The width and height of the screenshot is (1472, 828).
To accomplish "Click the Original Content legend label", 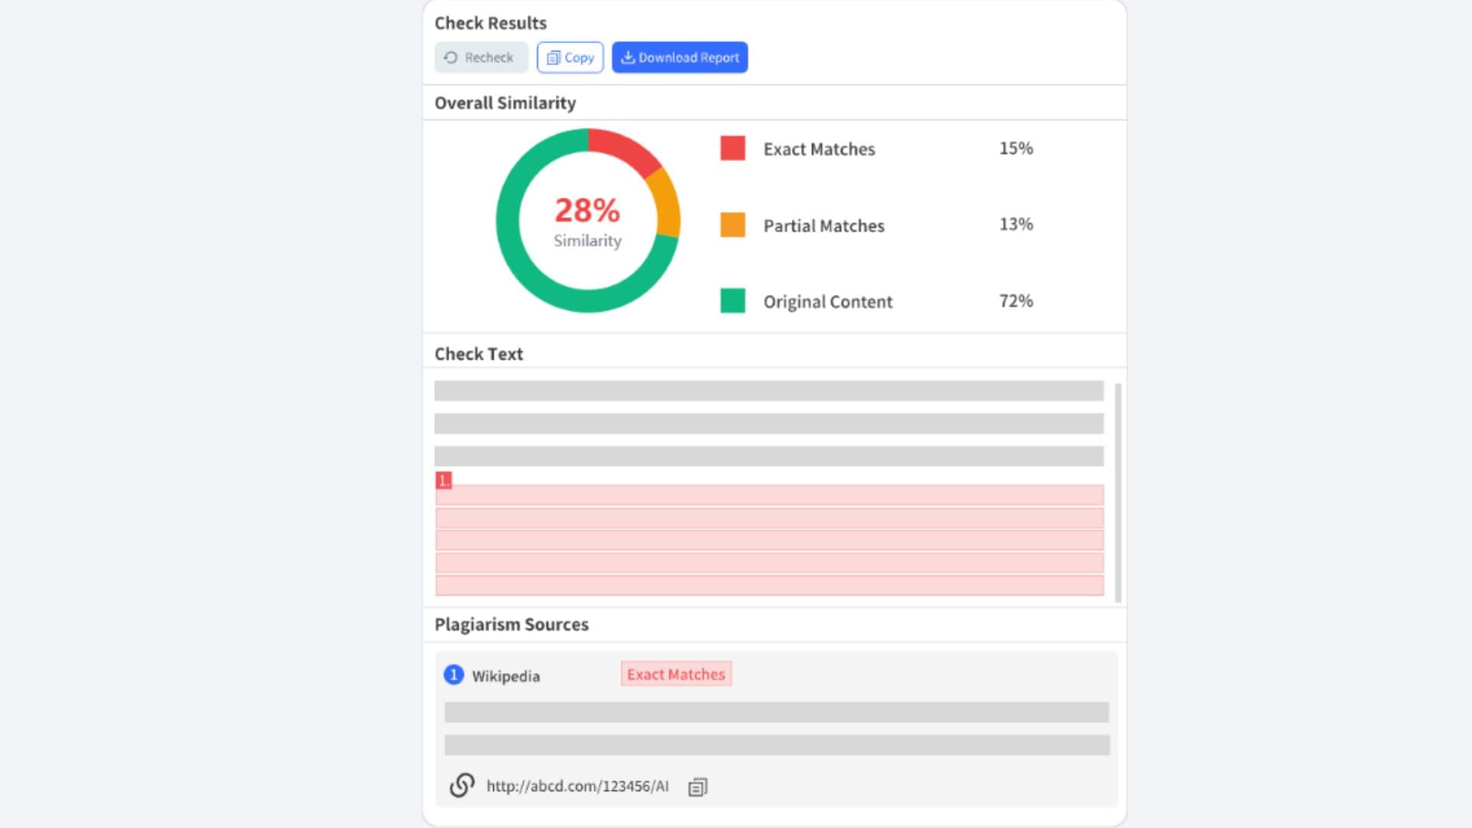I will tap(827, 301).
